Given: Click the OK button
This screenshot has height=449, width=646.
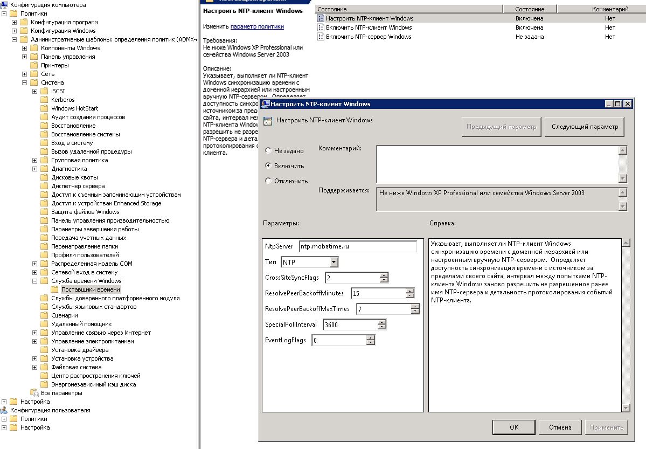Looking at the screenshot, I should pyautogui.click(x=514, y=427).
